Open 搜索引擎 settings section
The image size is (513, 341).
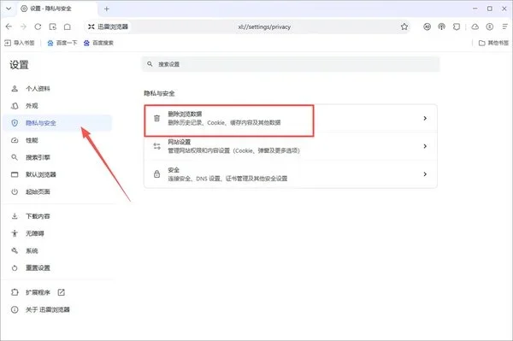(57, 157)
